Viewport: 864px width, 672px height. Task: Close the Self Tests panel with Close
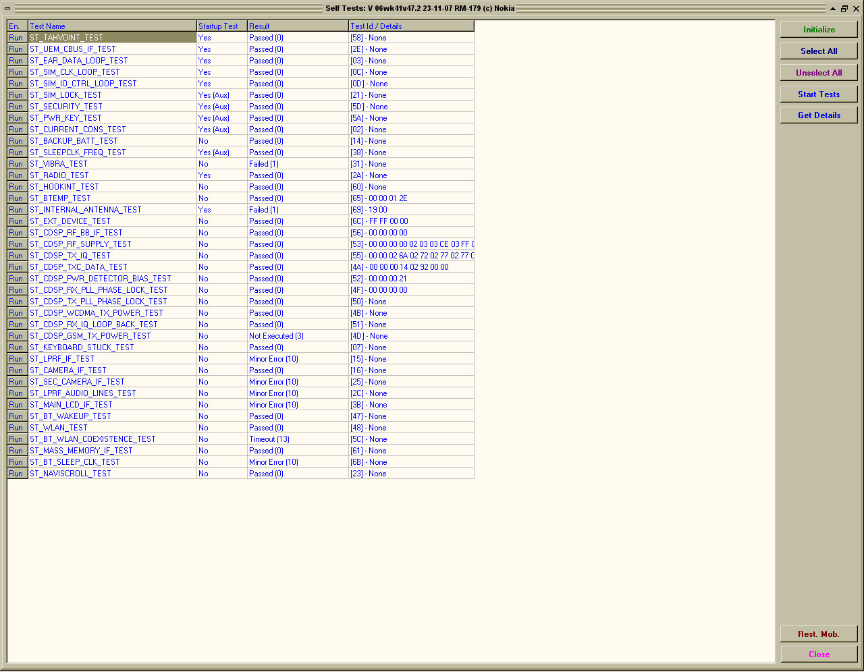tap(819, 654)
